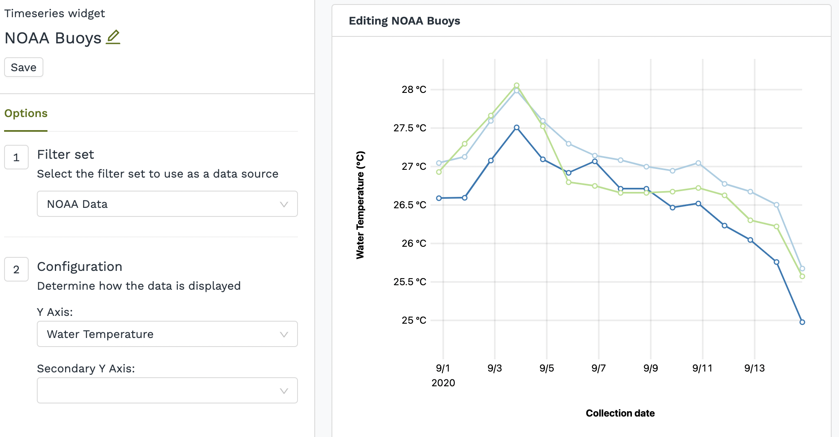This screenshot has width=839, height=437.
Task: Click the Editing NOAA Buoys panel header
Action: point(404,21)
